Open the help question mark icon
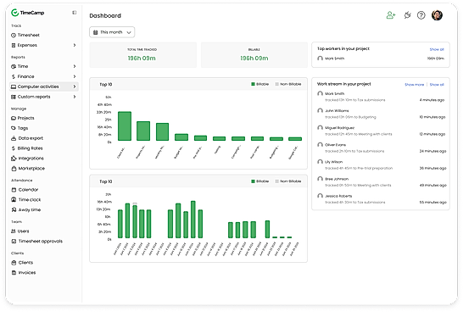 (421, 15)
